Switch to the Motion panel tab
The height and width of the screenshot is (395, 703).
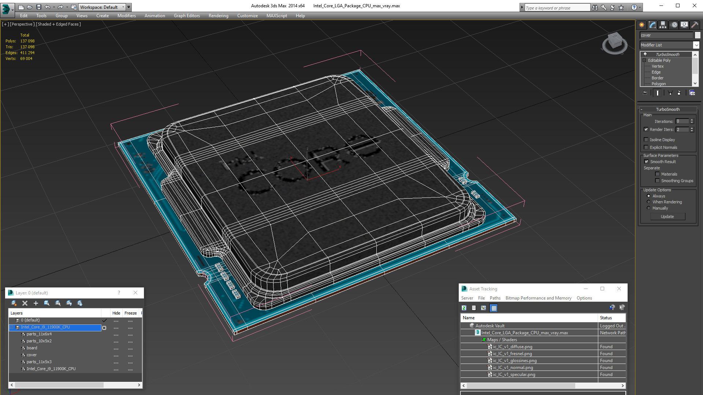click(x=674, y=25)
